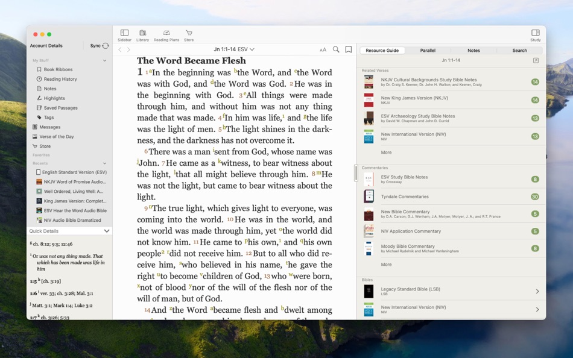Screen dimensions: 573x358
Task: Click the bookmark ribbon icon in reader
Action: (349, 49)
